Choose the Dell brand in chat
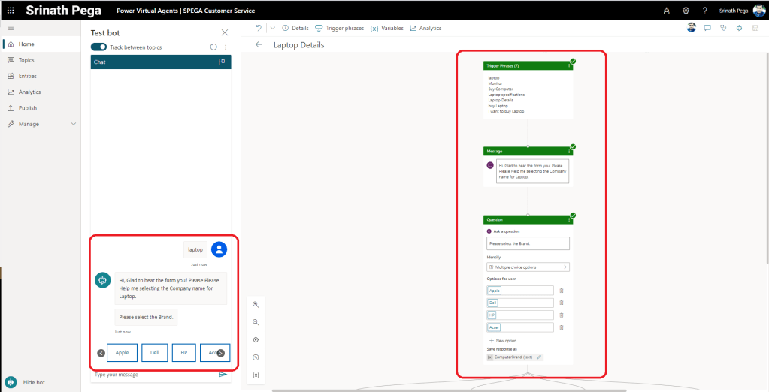 tap(154, 353)
